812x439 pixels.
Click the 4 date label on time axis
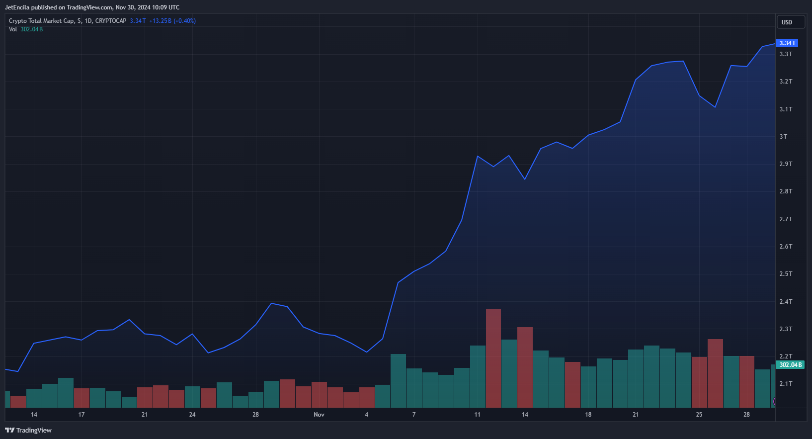pos(367,415)
